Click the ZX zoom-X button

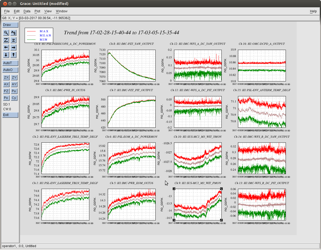click(6, 77)
